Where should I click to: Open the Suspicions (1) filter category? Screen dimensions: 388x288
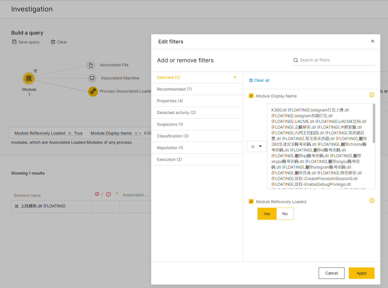point(197,124)
